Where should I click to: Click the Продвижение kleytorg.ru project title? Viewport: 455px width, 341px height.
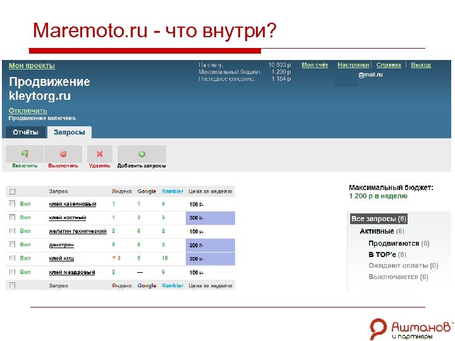49,89
